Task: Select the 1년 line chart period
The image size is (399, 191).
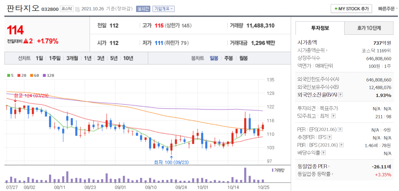Action: point(88,58)
